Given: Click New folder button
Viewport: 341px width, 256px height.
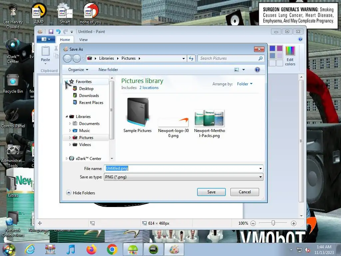Looking at the screenshot, I should (x=108, y=70).
